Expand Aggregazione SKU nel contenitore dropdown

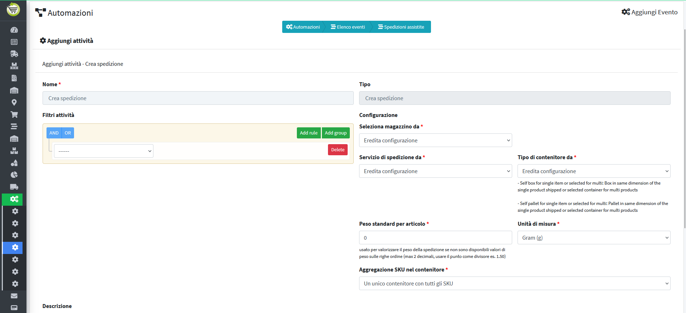514,284
